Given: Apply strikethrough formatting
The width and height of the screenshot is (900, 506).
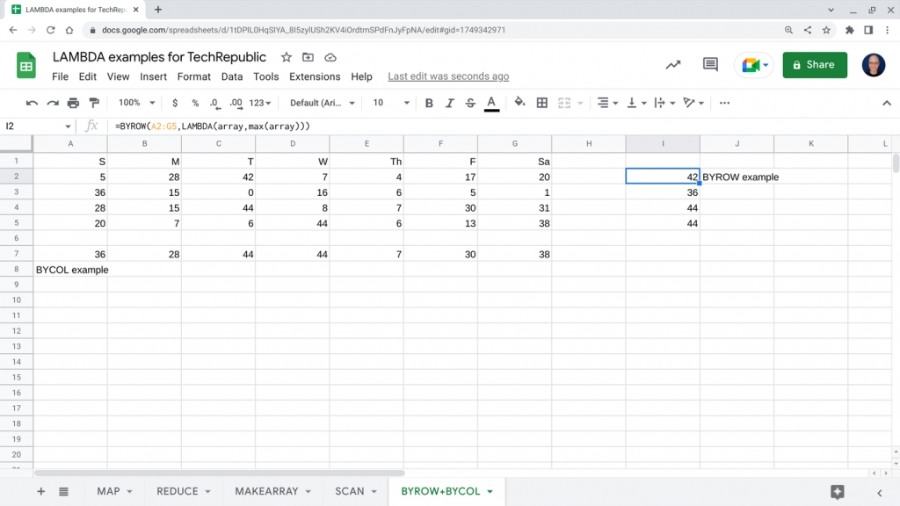Looking at the screenshot, I should tap(470, 103).
